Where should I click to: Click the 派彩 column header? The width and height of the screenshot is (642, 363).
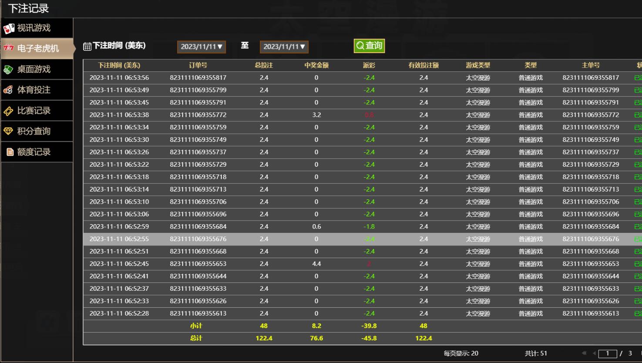click(369, 65)
